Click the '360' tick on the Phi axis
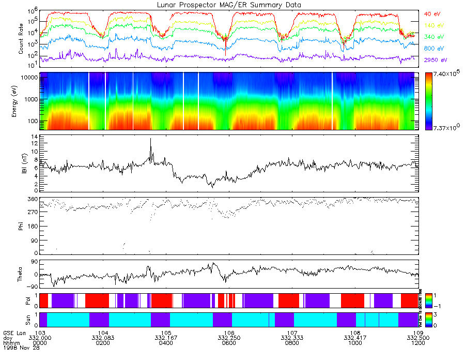Screen dimensions: 465x362 pyautogui.click(x=33, y=199)
